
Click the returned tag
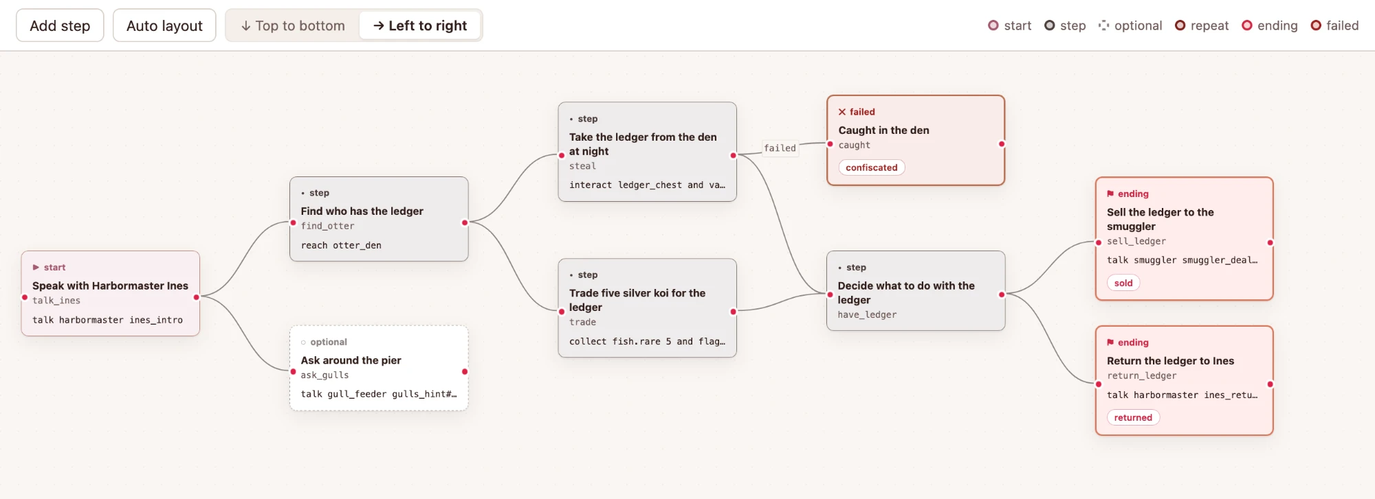(1133, 417)
